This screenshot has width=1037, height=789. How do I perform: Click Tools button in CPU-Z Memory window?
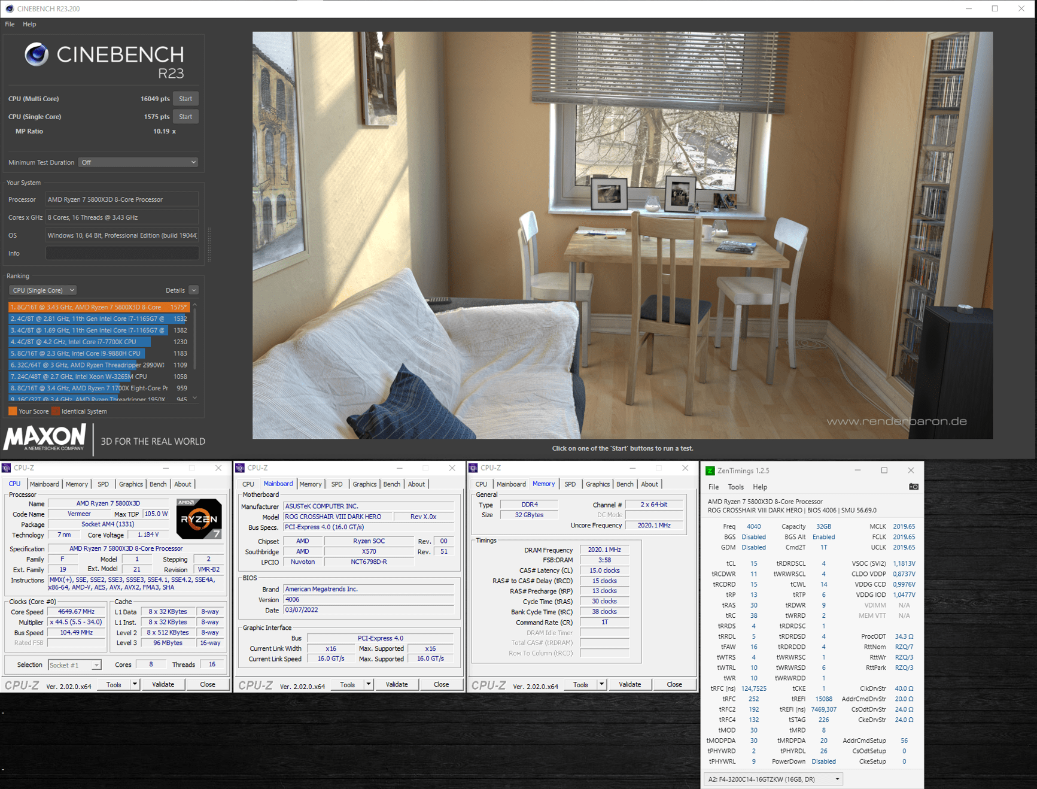(580, 684)
